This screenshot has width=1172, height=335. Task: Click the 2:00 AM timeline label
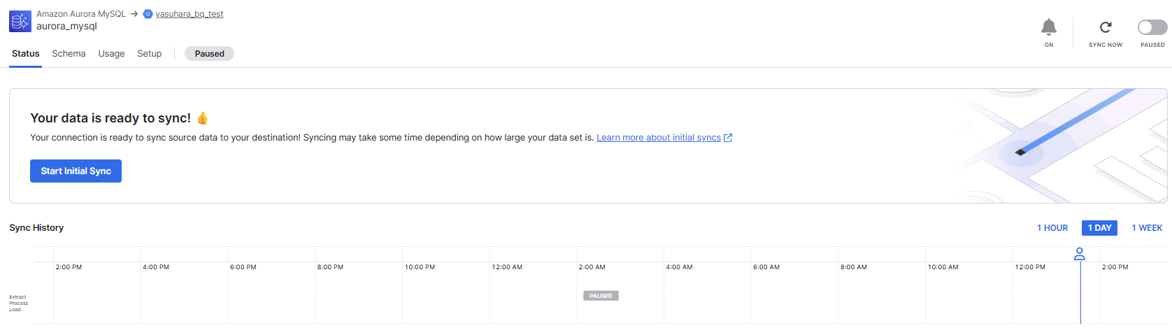point(592,267)
